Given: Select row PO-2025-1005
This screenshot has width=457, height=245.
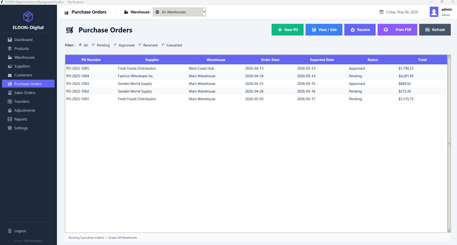Looking at the screenshot, I should (x=256, y=68).
